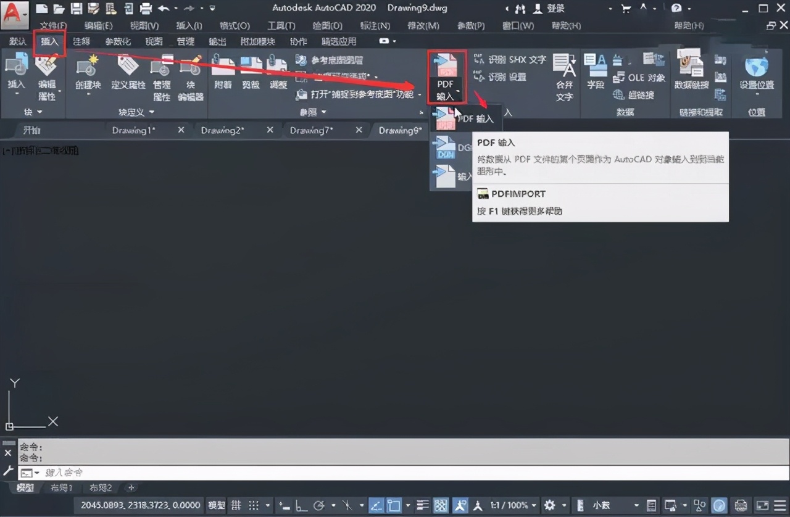Screen dimensions: 790x517
Task: Click the 编辑属性 edit attributes icon
Action: 47,77
